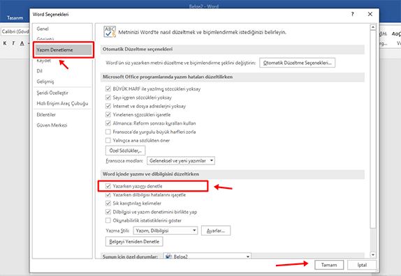This screenshot has width=401, height=276.
Task: Open the Güven Merkezi category
Action: (52, 125)
